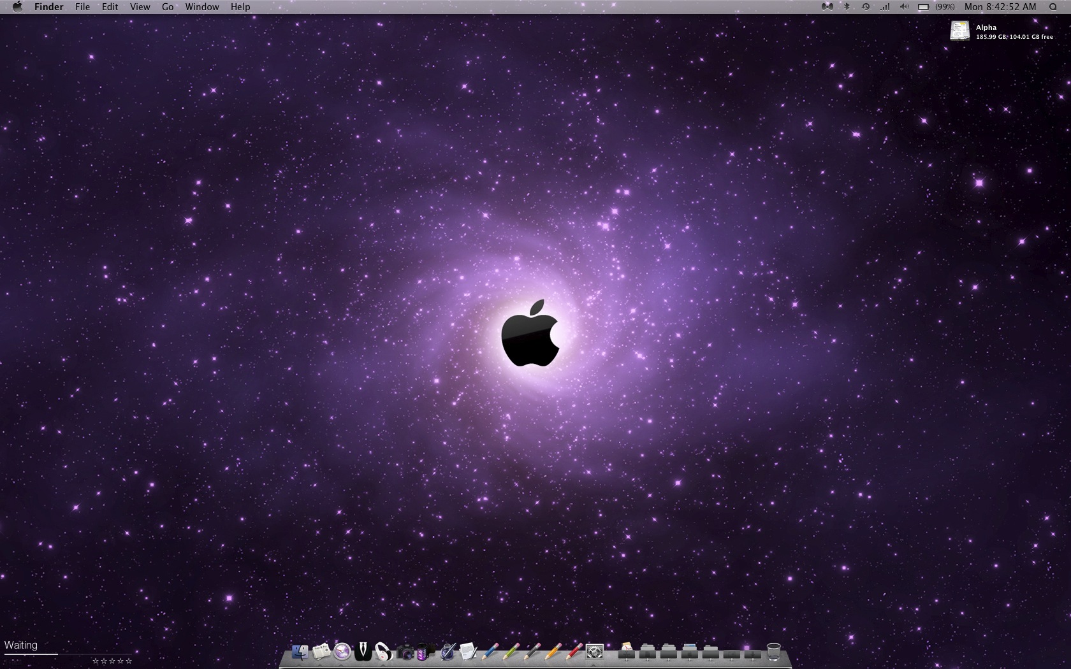1071x669 pixels.
Task: Click the orange pencil Dock icon
Action: [x=553, y=652]
